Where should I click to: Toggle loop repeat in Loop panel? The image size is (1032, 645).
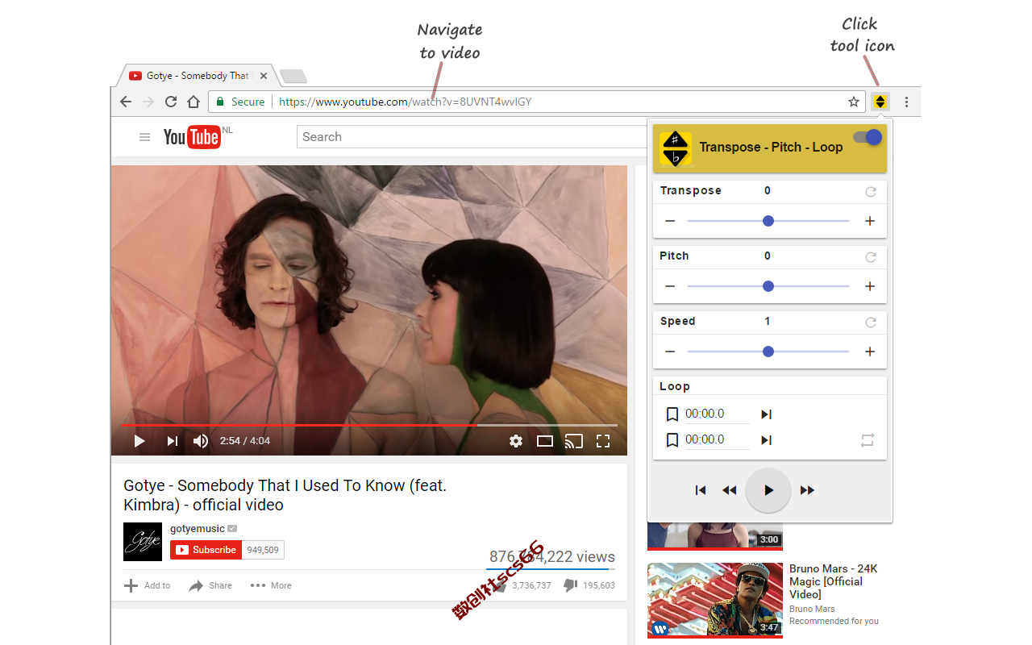click(x=868, y=440)
